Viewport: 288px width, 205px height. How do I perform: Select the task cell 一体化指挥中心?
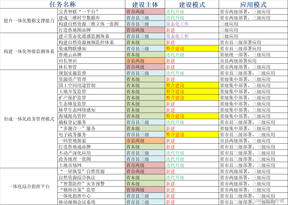pyautogui.click(x=91, y=196)
